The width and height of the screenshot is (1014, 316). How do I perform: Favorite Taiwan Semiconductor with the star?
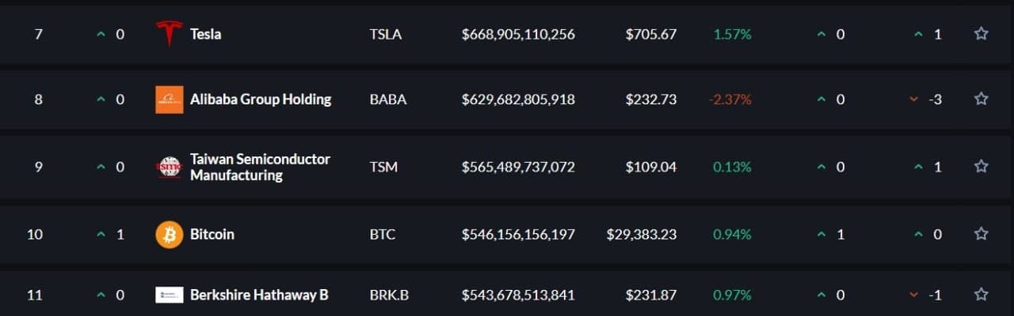tap(981, 167)
